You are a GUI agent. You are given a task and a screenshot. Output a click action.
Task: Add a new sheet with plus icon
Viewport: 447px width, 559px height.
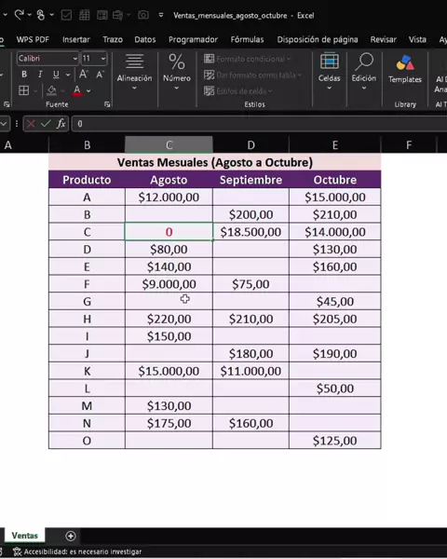point(71,536)
